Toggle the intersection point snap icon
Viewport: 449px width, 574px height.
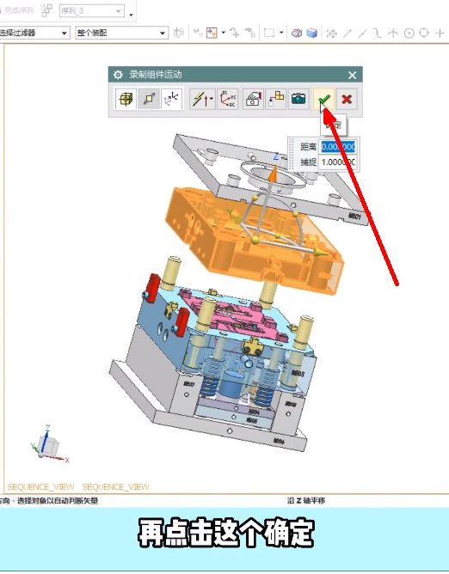coord(393,34)
